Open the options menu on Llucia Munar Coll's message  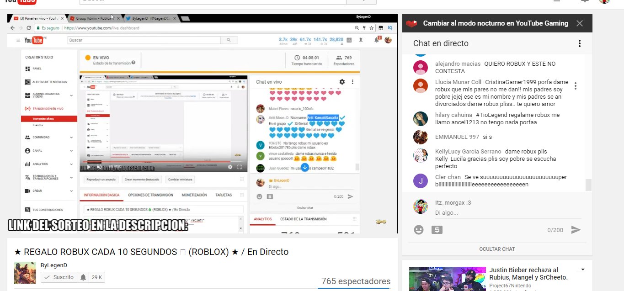576,86
